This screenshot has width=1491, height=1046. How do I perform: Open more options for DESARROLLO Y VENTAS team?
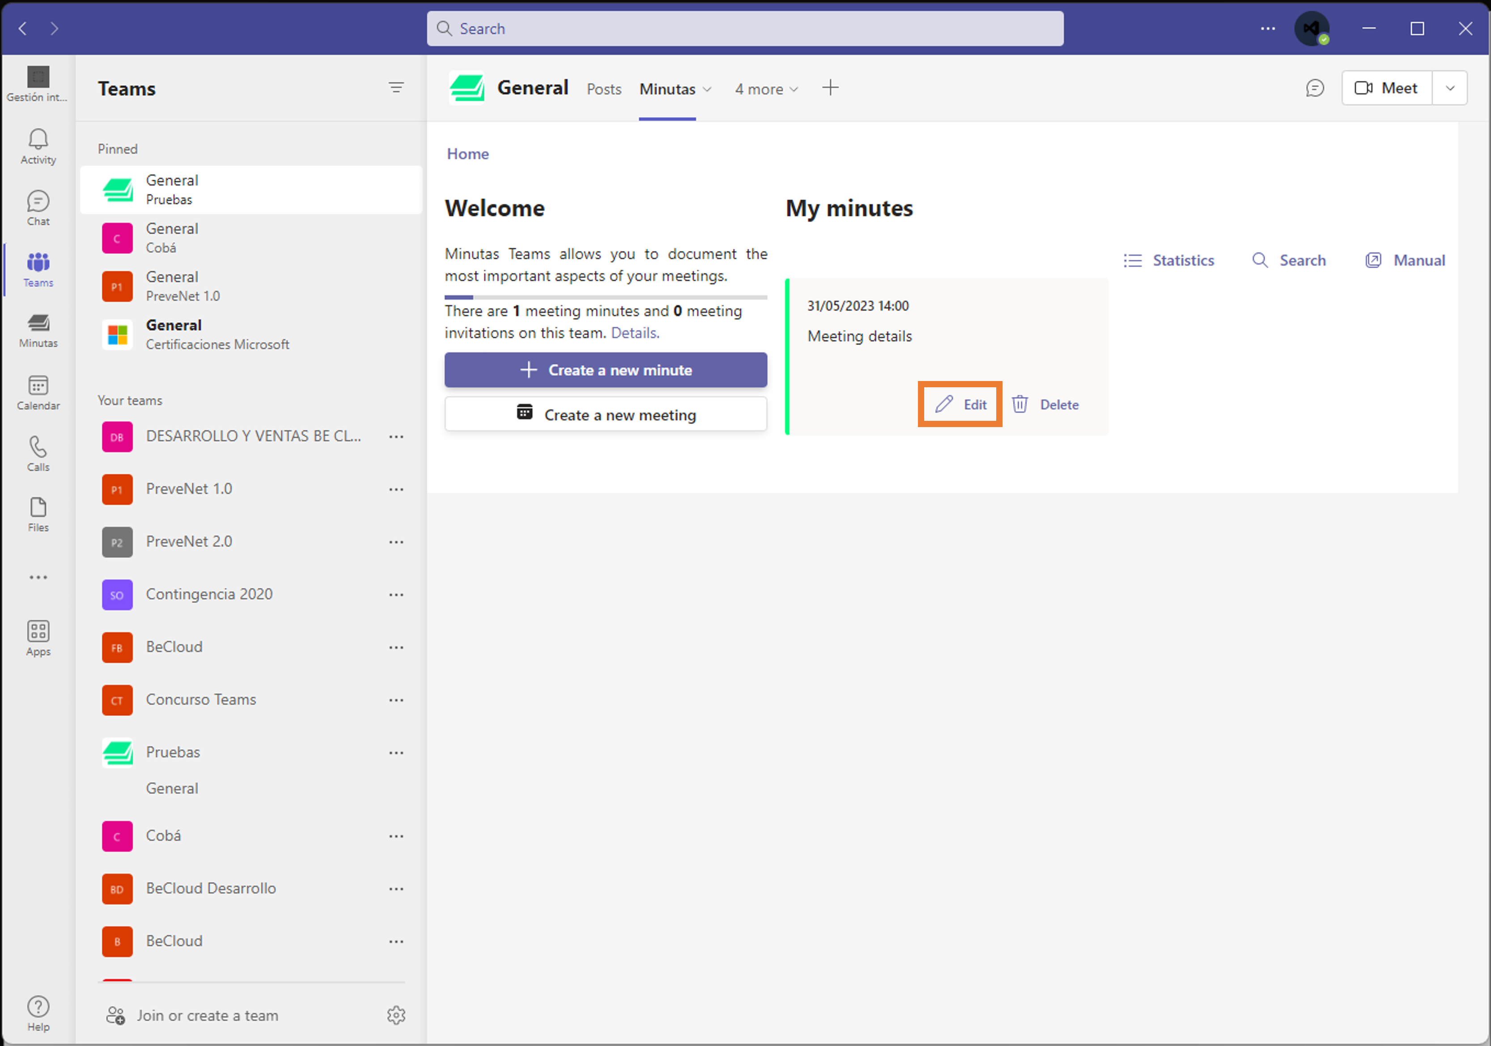pos(396,437)
